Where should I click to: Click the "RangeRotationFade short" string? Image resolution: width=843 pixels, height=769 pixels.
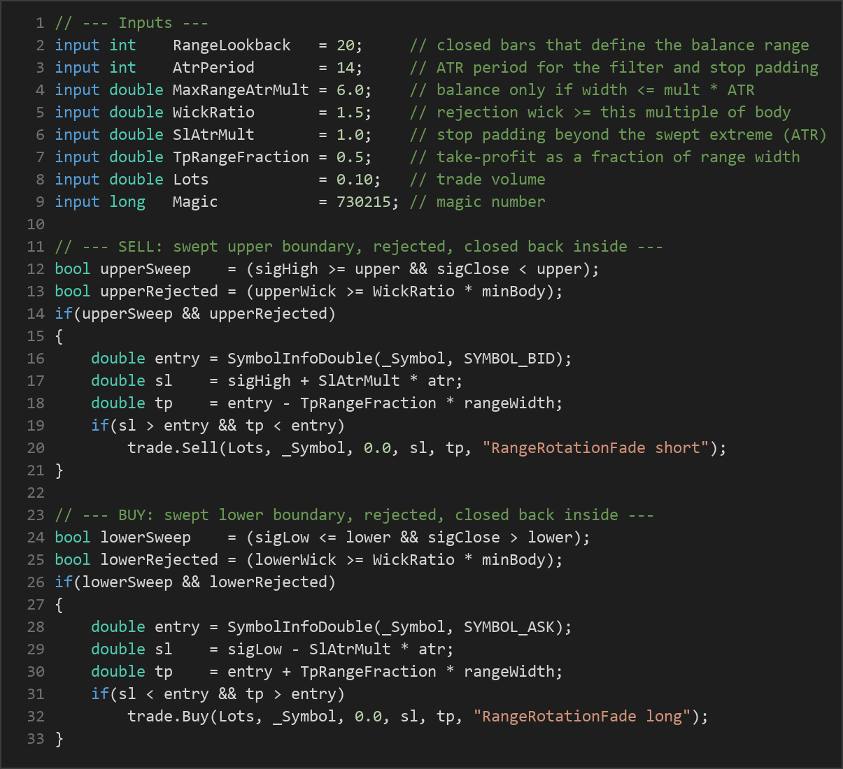pyautogui.click(x=595, y=448)
